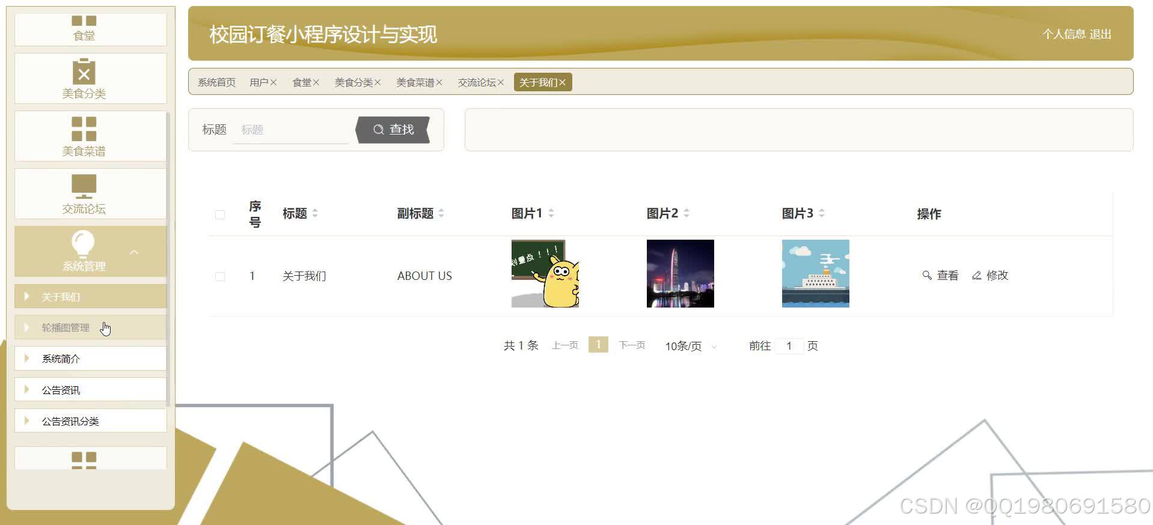Expand the 系统简介 submenu arrow
The image size is (1153, 525).
(x=26, y=359)
